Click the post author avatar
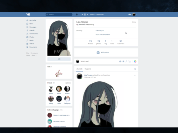Viewport: 178px width, 133px height. (x=79, y=76)
